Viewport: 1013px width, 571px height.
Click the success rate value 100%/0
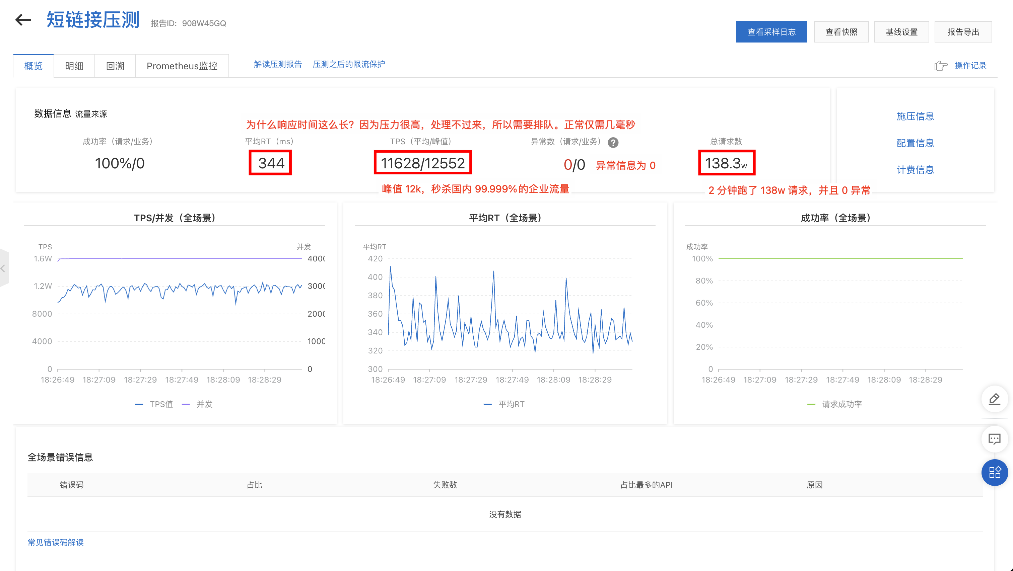[120, 163]
